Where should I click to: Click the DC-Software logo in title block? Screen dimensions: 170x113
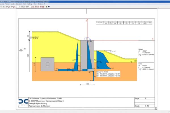24,102
